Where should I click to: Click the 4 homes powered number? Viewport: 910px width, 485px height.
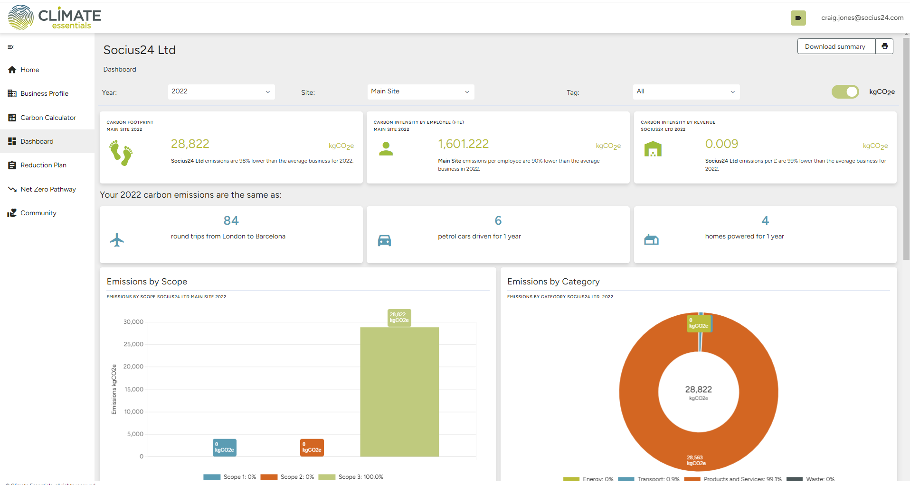(765, 220)
